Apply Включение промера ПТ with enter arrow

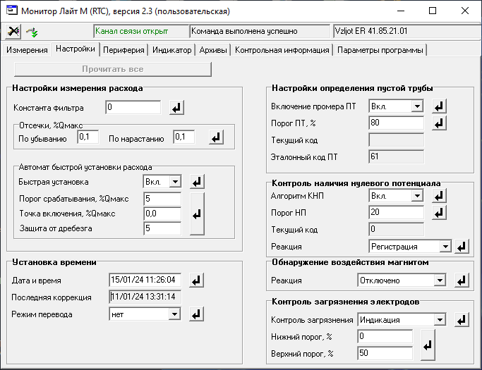click(439, 106)
